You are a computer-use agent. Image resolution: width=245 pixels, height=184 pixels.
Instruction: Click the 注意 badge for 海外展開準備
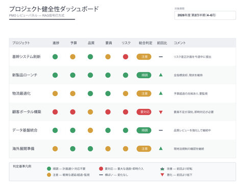tap(144, 149)
